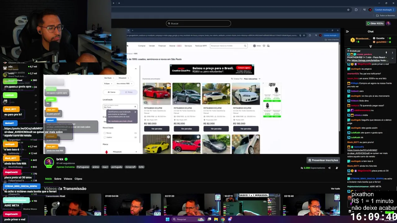Viewport: 397px width, 223px height.
Task: Expand the pinned message chevron
Action: (392, 58)
